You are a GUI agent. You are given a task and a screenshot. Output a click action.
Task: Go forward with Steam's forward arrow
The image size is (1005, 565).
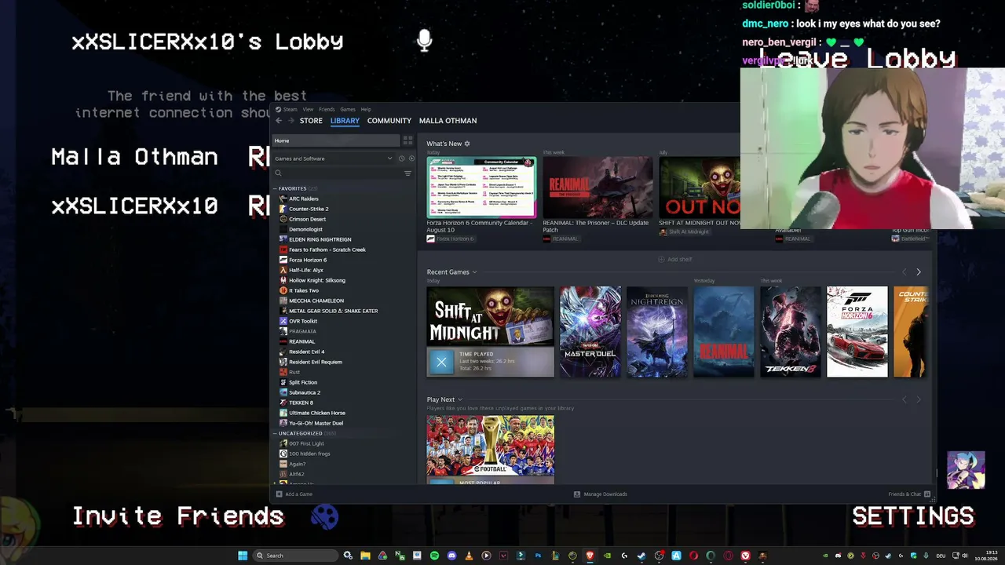[x=291, y=121]
